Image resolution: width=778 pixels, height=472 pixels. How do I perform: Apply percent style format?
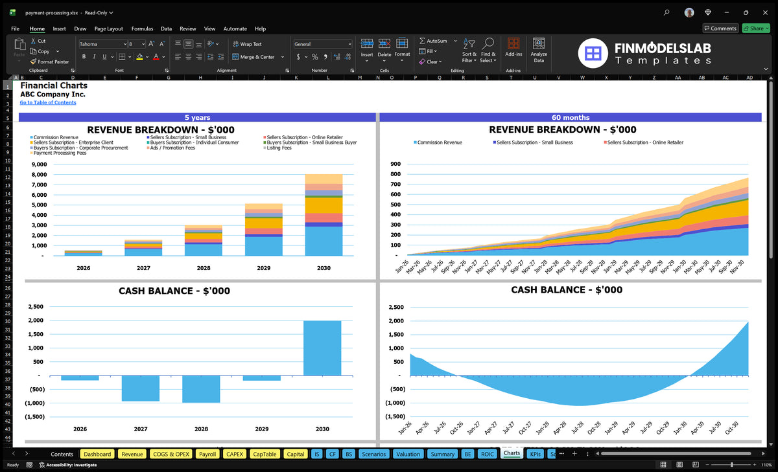pos(315,57)
